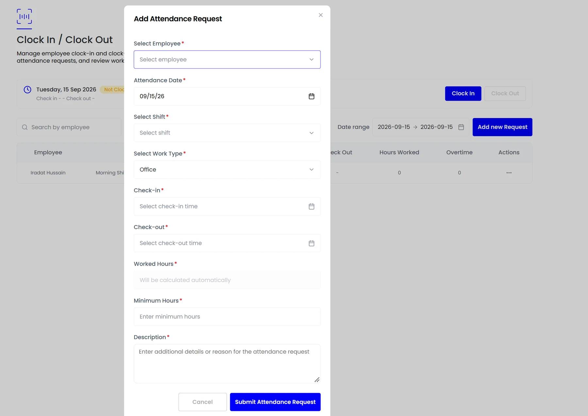
Task: Click the Iradat Hussain employee cell
Action: [x=48, y=173]
